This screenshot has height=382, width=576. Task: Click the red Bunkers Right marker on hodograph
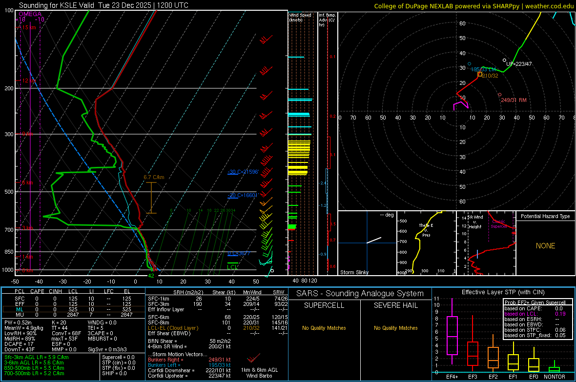coord(499,95)
